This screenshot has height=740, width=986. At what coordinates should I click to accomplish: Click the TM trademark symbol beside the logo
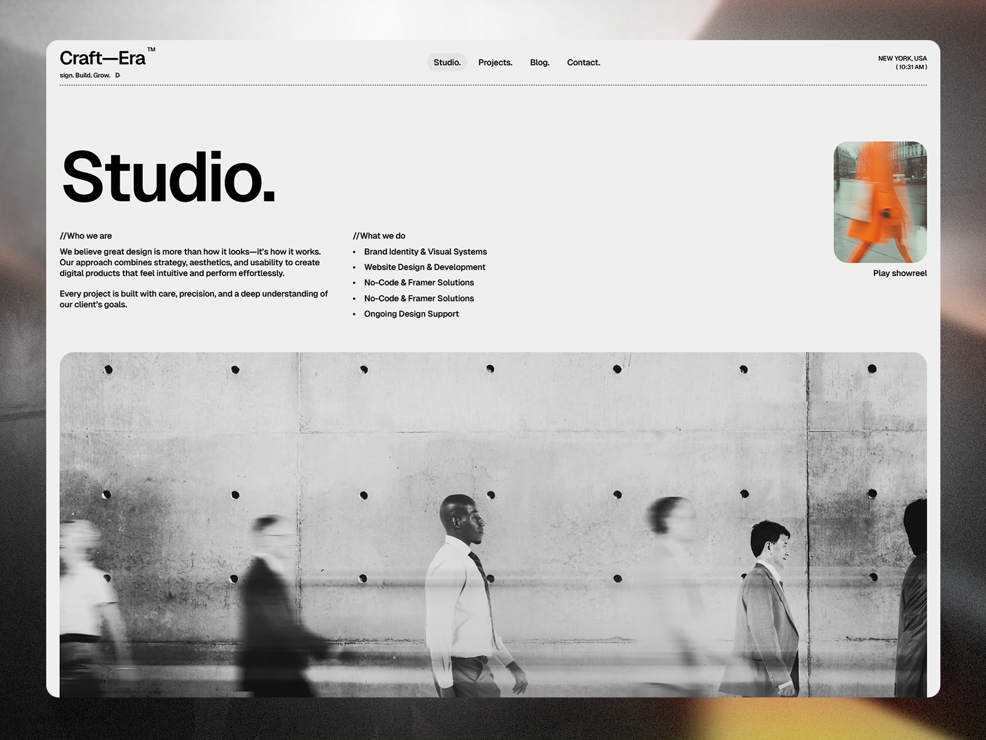coord(152,49)
